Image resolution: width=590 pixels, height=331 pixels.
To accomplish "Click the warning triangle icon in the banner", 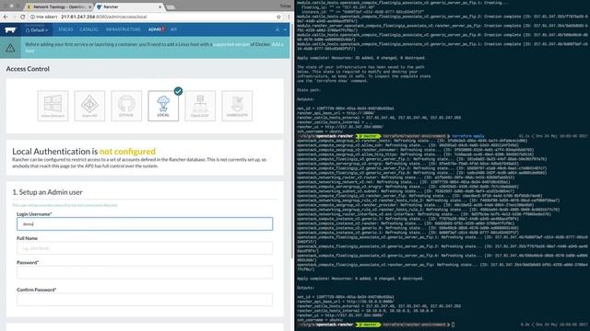I will (10, 48).
